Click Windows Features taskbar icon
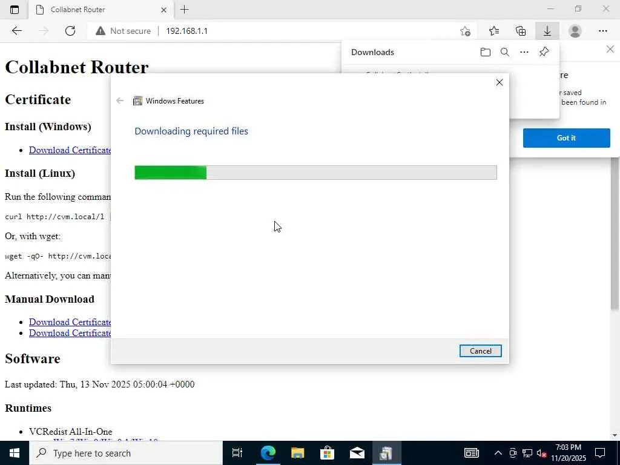The image size is (620, 465). (x=386, y=453)
